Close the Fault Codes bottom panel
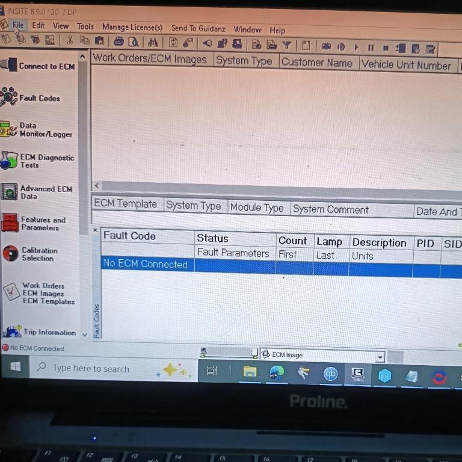The width and height of the screenshot is (462, 462). [95, 230]
